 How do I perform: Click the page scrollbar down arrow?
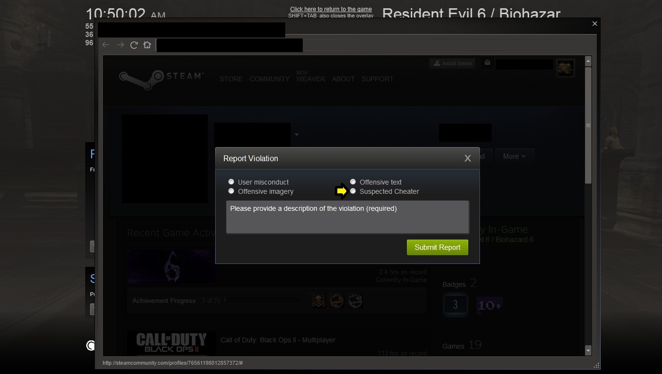[588, 350]
